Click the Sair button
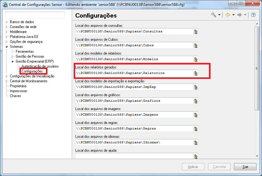This screenshot has height=176, width=262. (245, 167)
